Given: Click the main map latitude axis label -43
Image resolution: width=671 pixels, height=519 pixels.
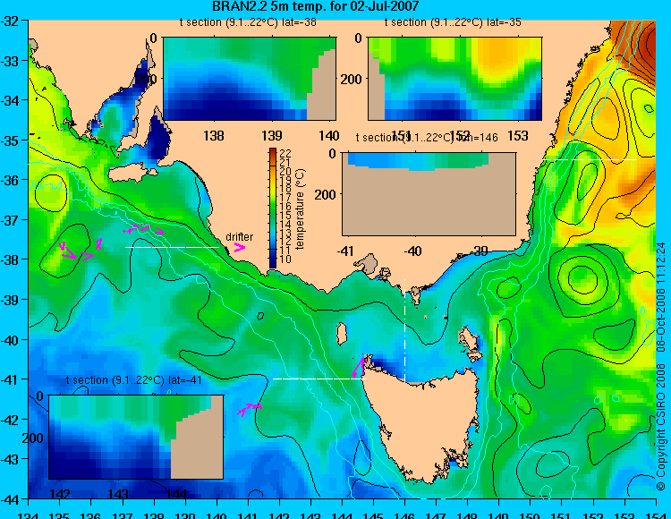Looking at the screenshot, I should pyautogui.click(x=10, y=459).
